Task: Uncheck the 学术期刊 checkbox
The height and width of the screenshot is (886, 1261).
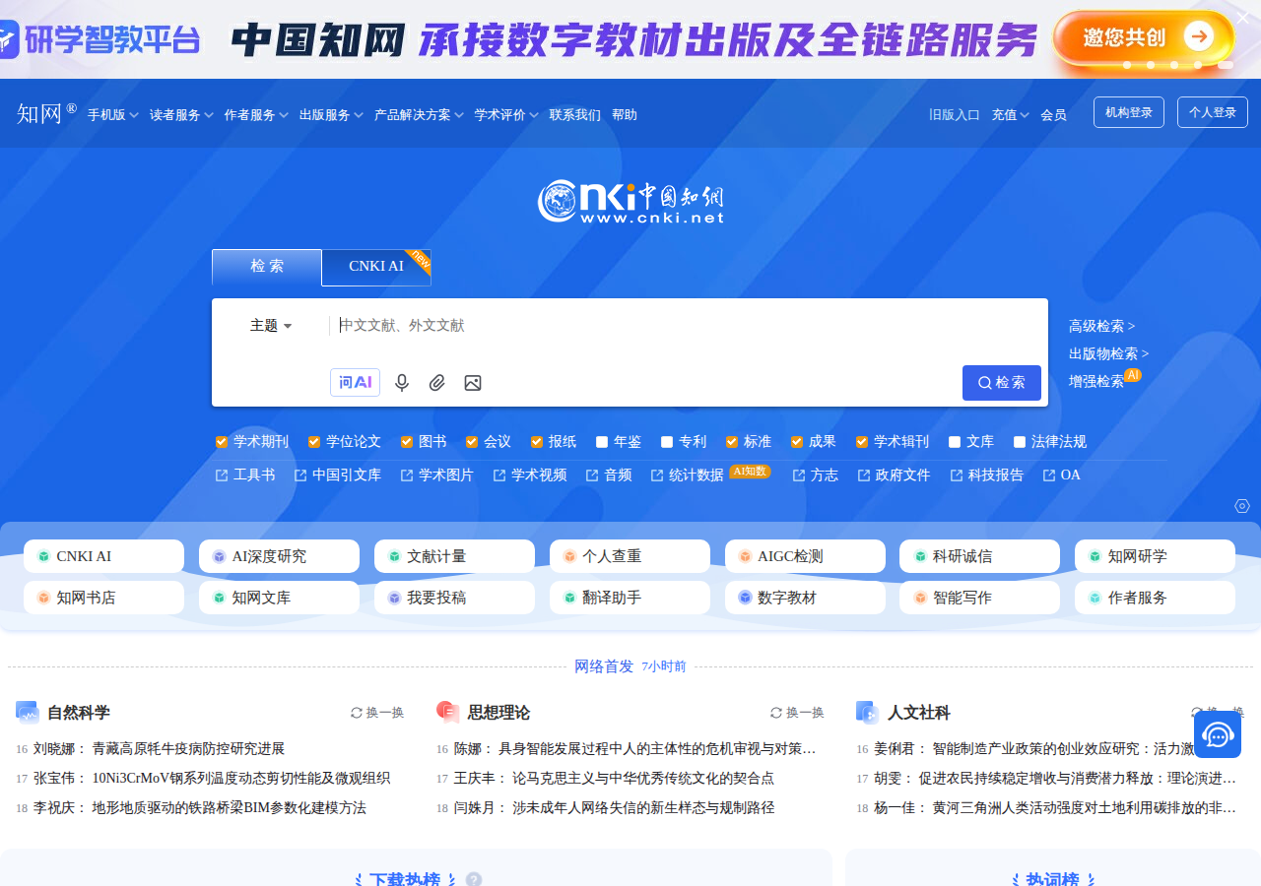Action: coord(222,442)
